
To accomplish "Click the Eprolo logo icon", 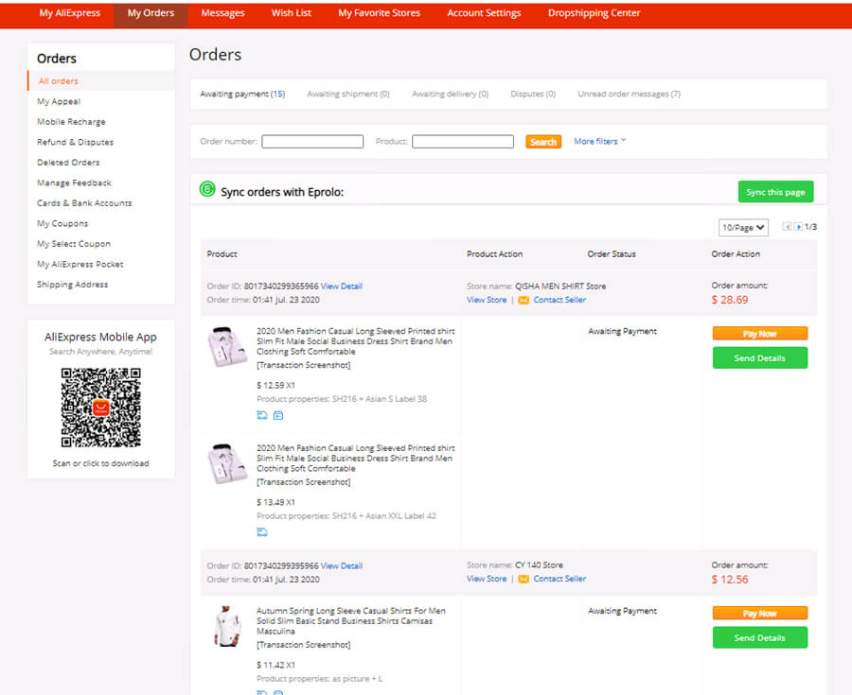I will click(x=207, y=189).
